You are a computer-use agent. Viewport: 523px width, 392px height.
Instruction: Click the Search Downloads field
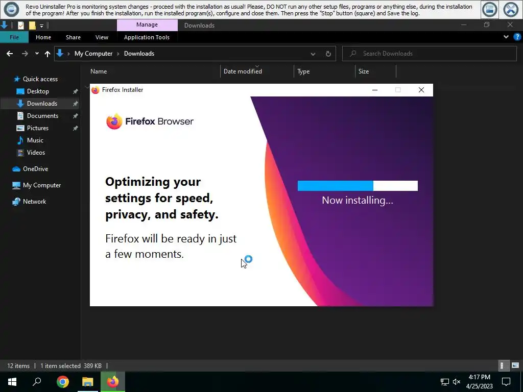pos(430,54)
